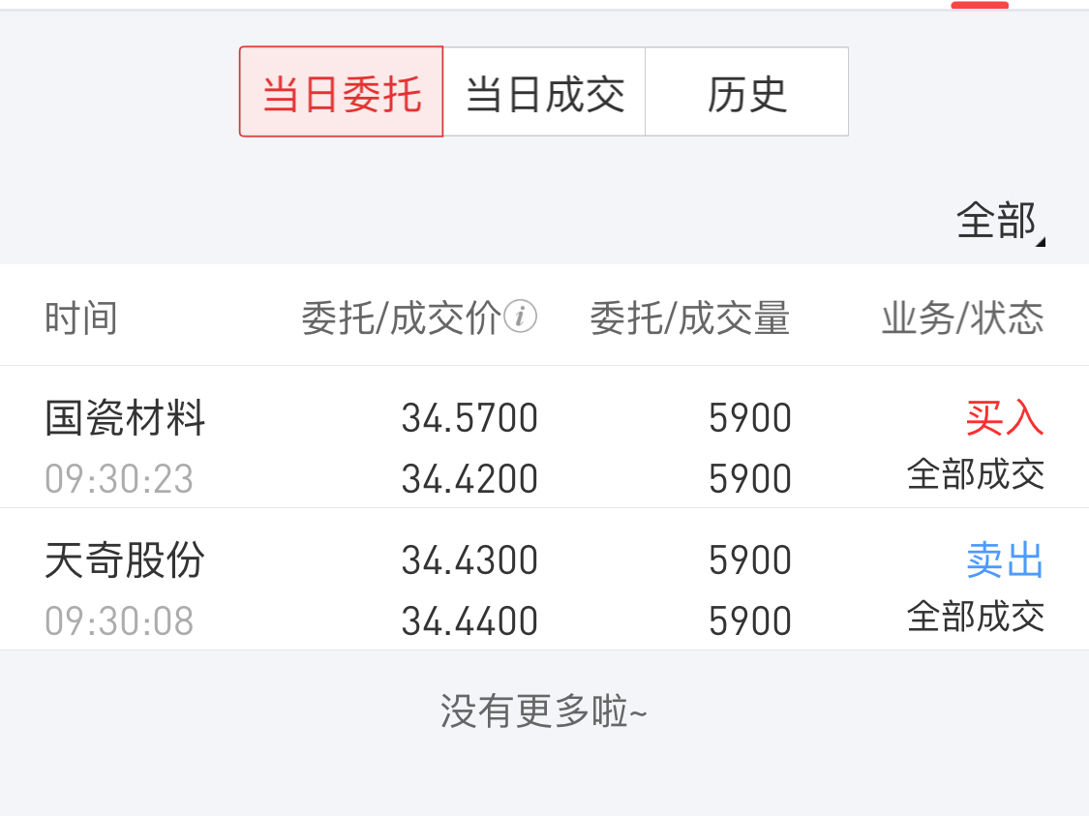Viewport: 1089px width, 816px height.
Task: Open the 国瓷材料 order entry
Action: click(126, 418)
